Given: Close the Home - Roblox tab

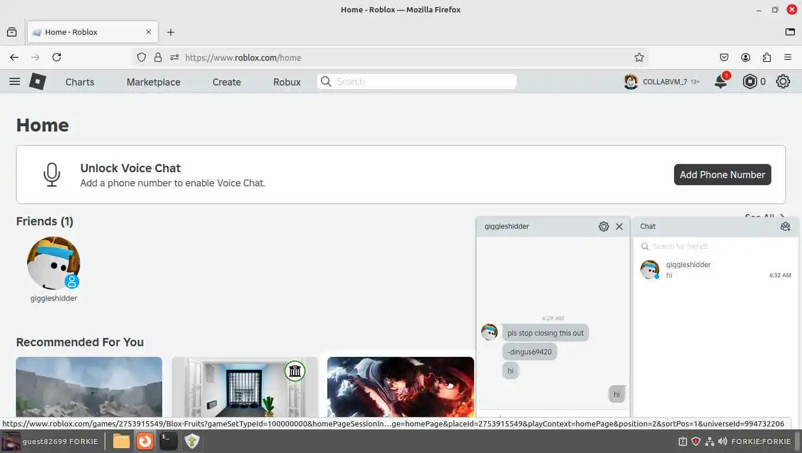Looking at the screenshot, I should click(x=149, y=32).
